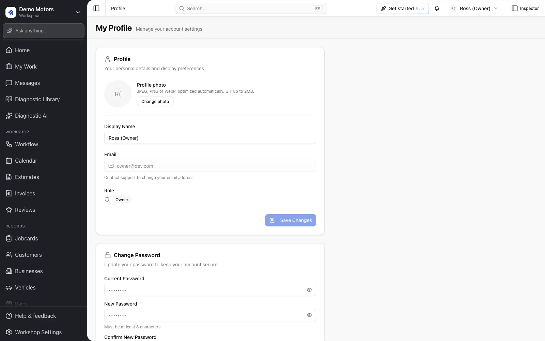545x341 pixels.
Task: Reveal the New Password with eye icon
Action: (x=309, y=315)
